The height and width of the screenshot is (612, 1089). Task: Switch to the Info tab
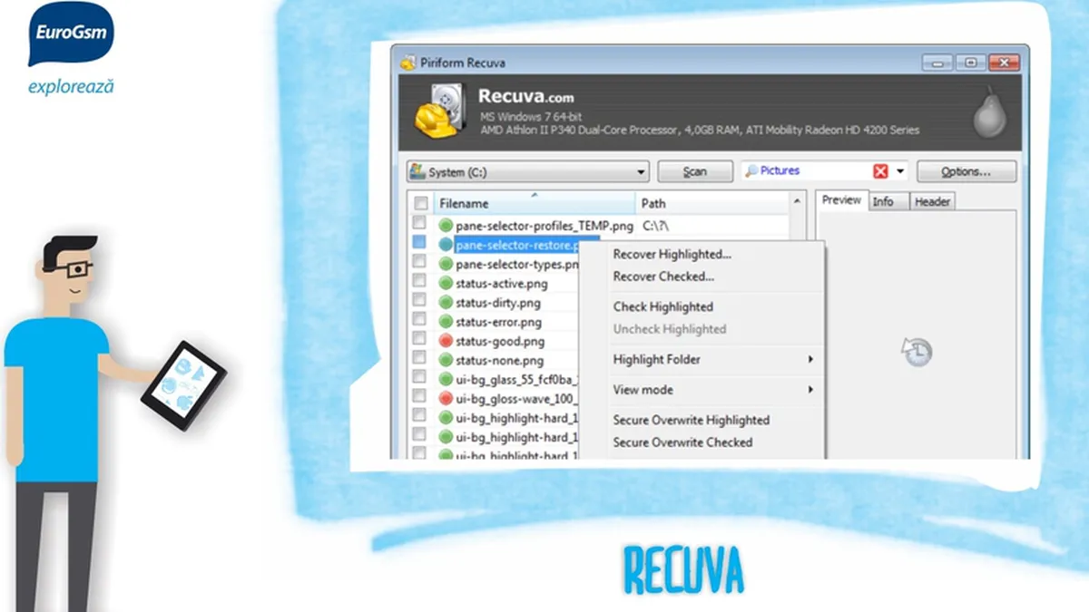click(x=883, y=202)
